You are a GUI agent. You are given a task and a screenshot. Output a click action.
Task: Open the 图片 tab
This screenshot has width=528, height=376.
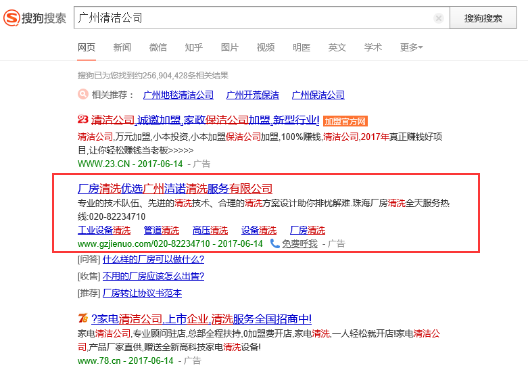(230, 47)
